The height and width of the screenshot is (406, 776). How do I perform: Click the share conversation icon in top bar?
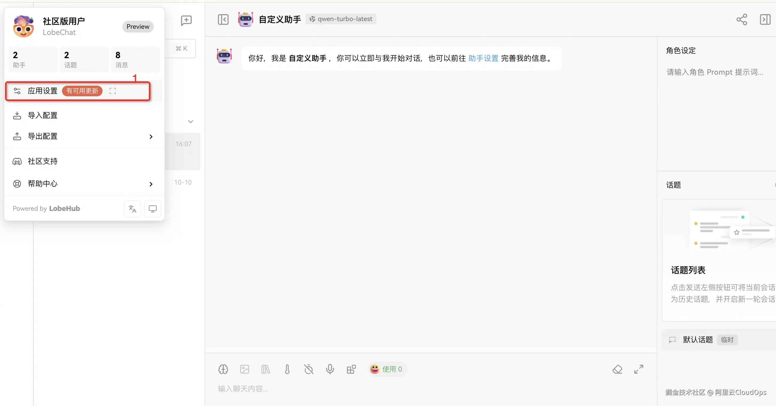(742, 19)
